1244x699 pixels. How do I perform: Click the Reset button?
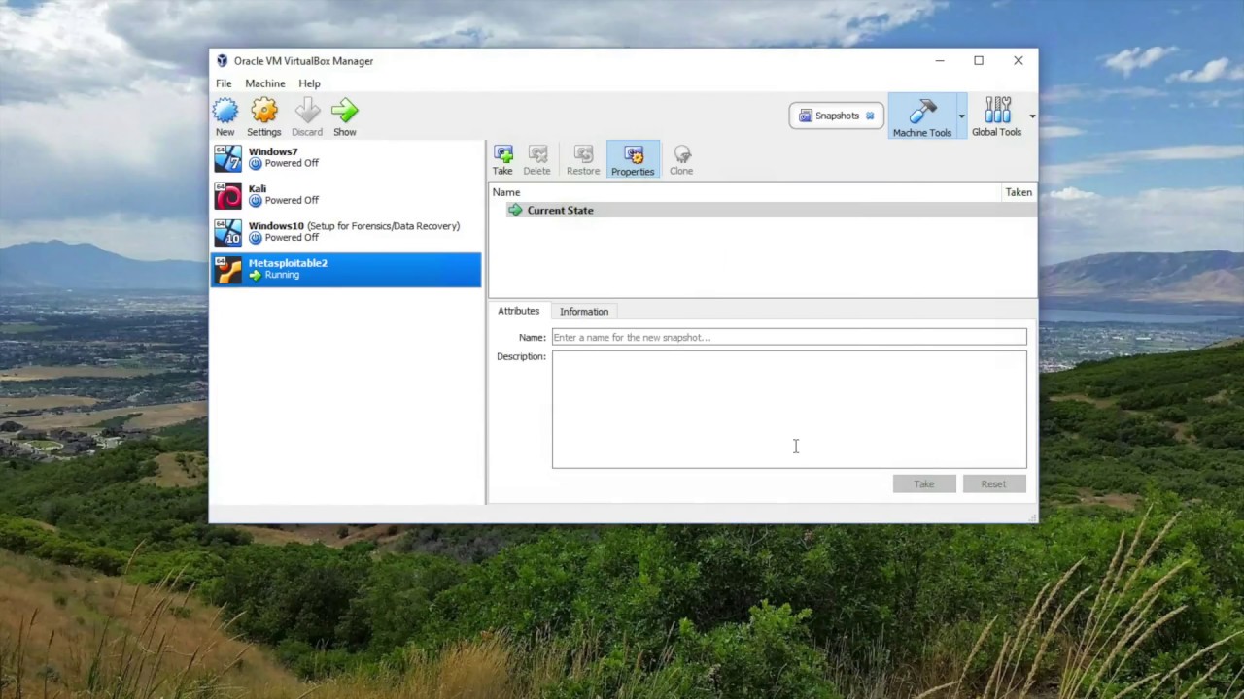pos(993,483)
